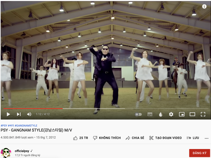
Task: Open the LƯU save to playlist menu
Action: 193,138
